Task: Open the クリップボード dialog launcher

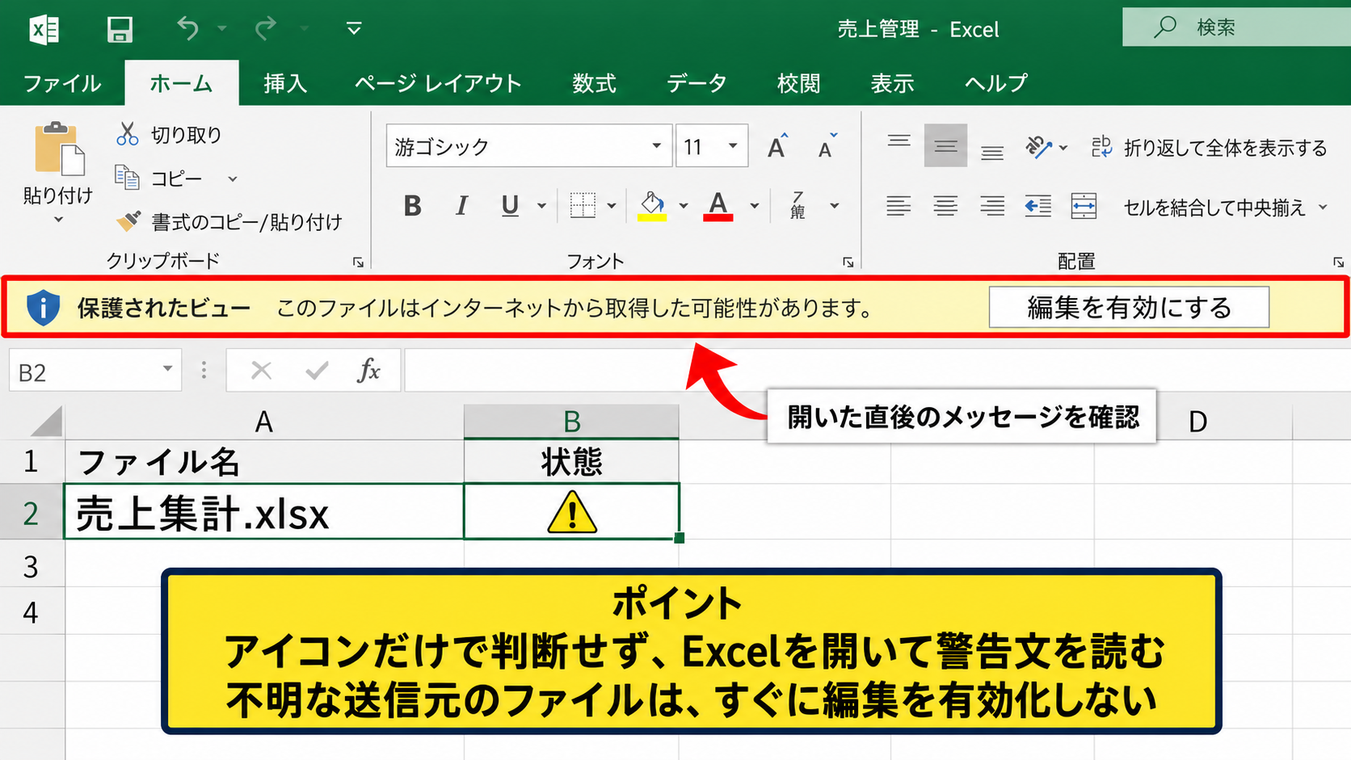Action: [x=358, y=262]
